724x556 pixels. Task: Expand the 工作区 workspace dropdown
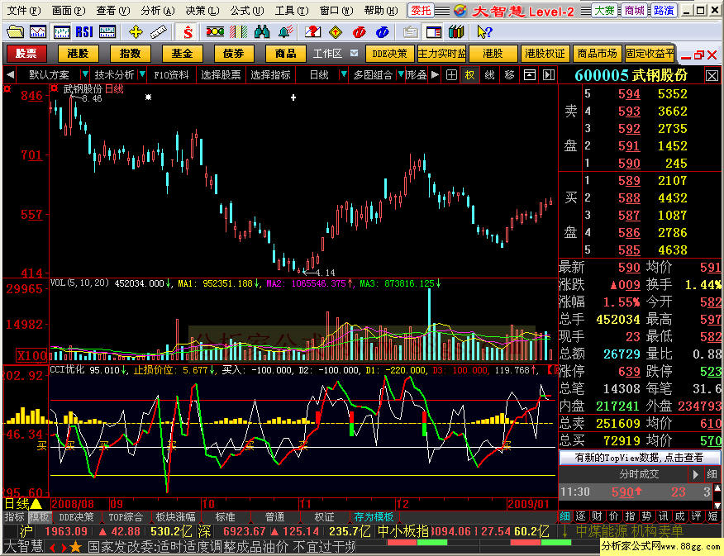coord(355,53)
